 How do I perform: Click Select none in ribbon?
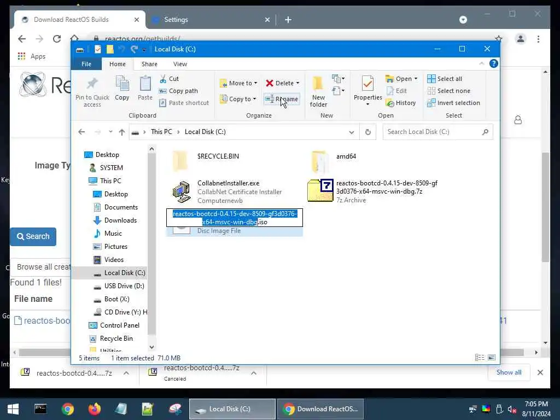(449, 91)
